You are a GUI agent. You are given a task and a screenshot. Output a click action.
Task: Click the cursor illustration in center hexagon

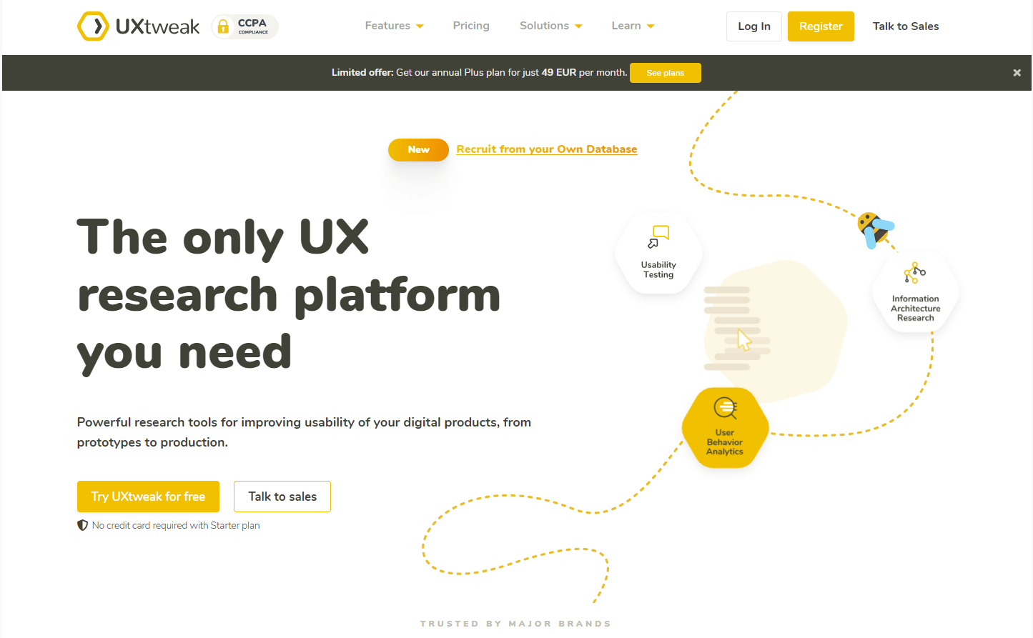744,340
